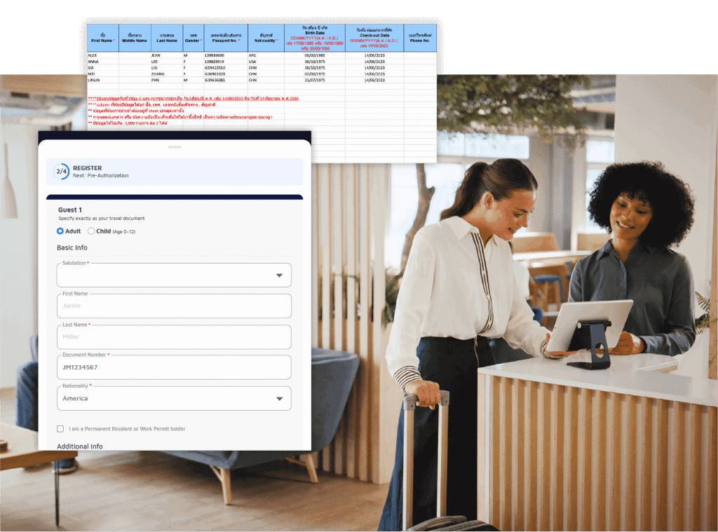Choose the Child (Age 0-12) option
This screenshot has height=532, width=718.
tap(91, 231)
